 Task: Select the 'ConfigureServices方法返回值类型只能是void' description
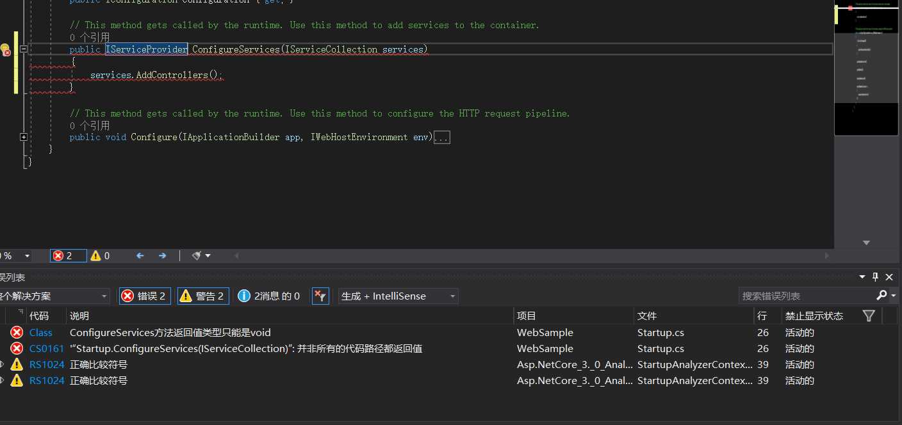click(x=170, y=332)
